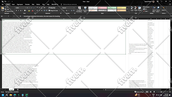
Task: Switch to the Data tab
Action: pyautogui.click(x=33, y=4)
